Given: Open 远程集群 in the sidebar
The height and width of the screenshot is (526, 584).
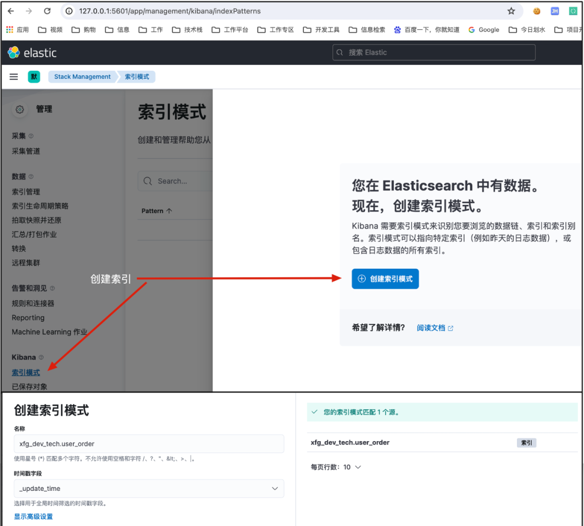Looking at the screenshot, I should pos(26,263).
